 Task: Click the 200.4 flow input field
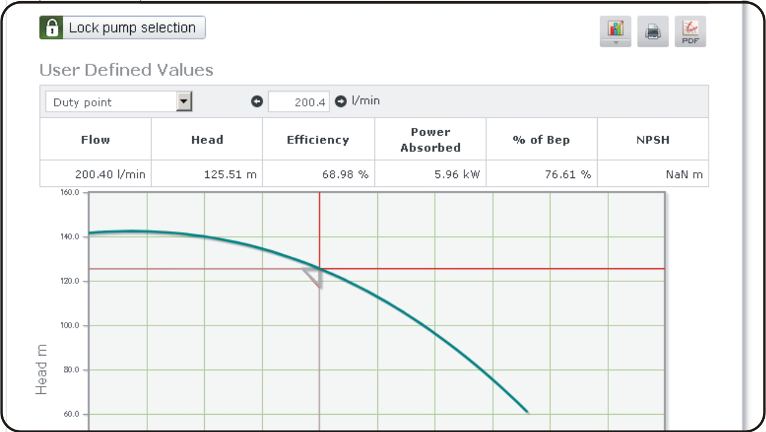coord(299,102)
